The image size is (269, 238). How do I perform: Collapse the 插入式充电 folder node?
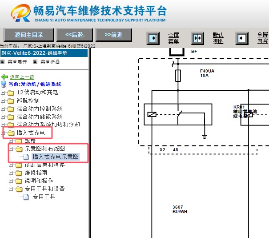click(3, 133)
